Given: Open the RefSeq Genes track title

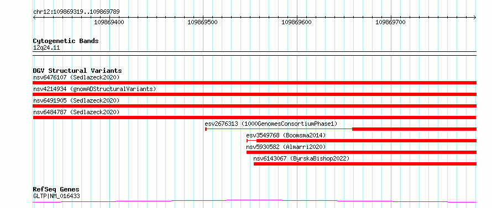Looking at the screenshot, I should pyautogui.click(x=56, y=190).
